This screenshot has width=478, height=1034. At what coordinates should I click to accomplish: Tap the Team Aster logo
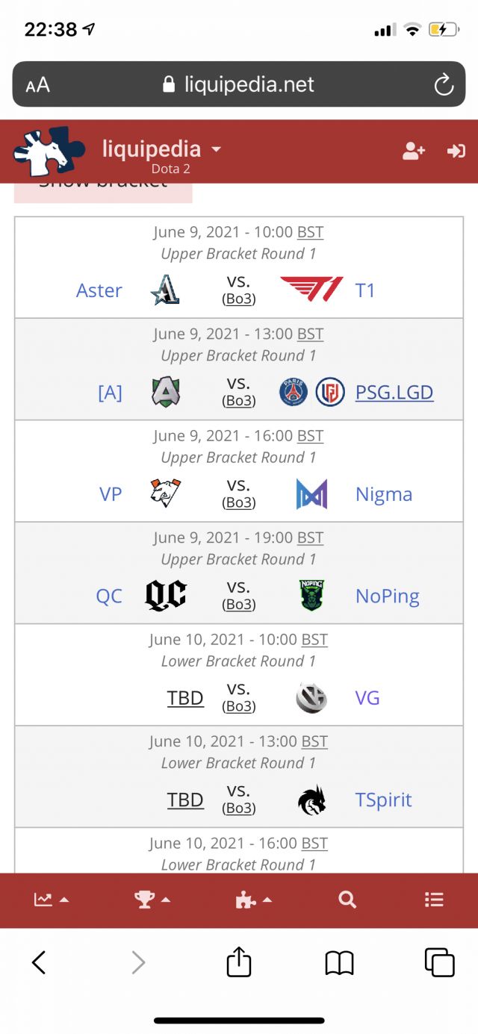click(164, 290)
